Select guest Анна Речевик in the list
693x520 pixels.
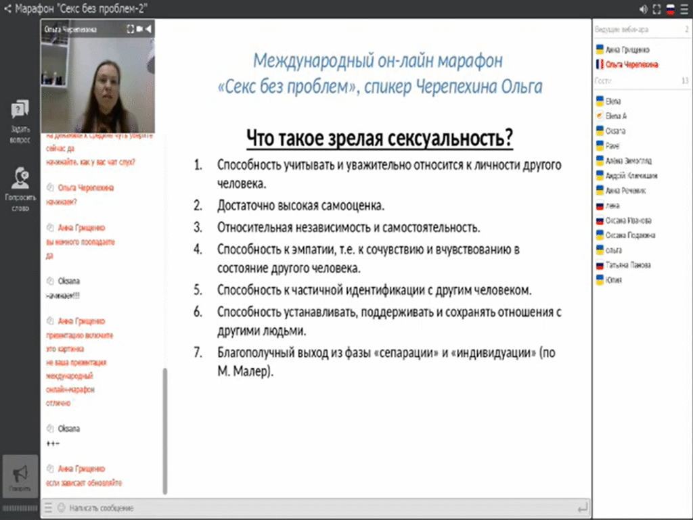coord(625,191)
